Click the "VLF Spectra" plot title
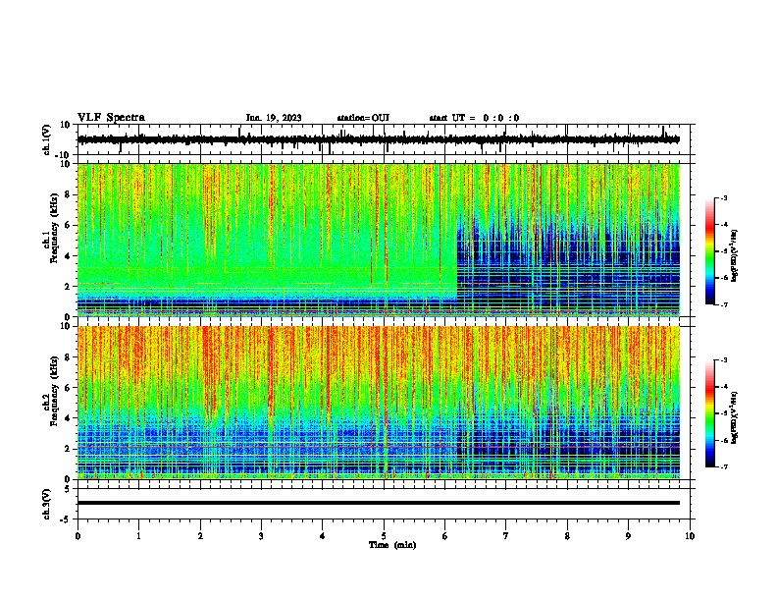Image resolution: width=777 pixels, height=601 pixels. tap(111, 118)
